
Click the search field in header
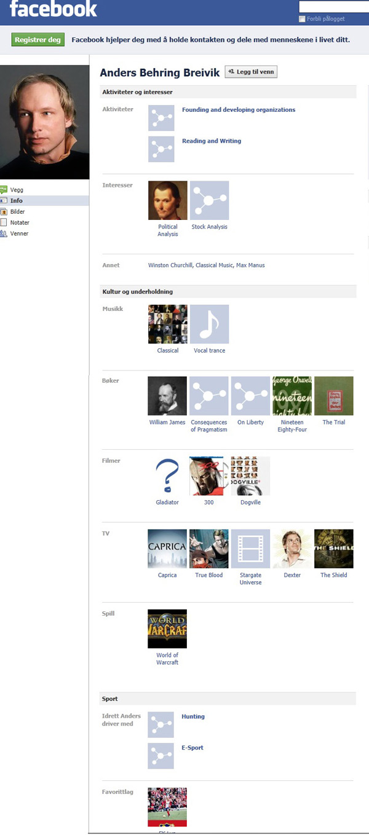coord(334,7)
